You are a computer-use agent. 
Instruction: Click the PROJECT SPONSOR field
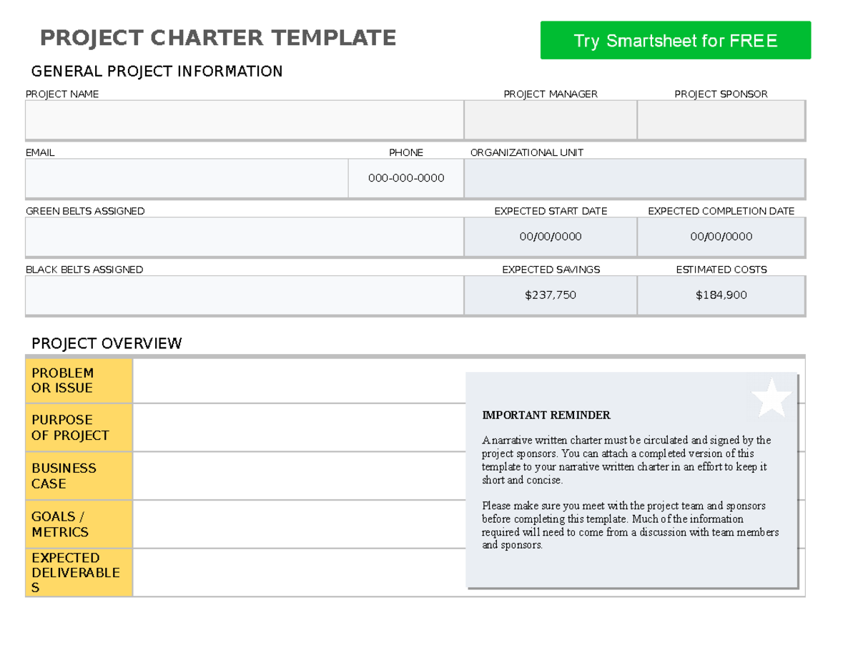click(721, 119)
